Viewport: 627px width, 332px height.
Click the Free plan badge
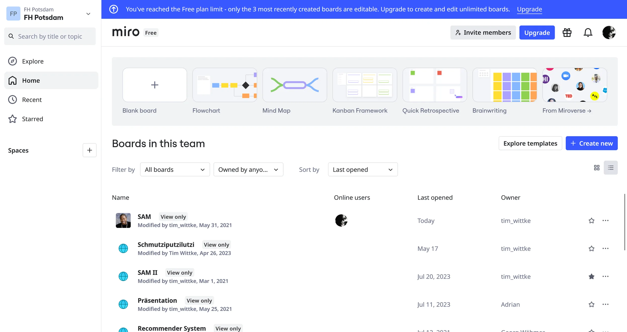pyautogui.click(x=151, y=33)
